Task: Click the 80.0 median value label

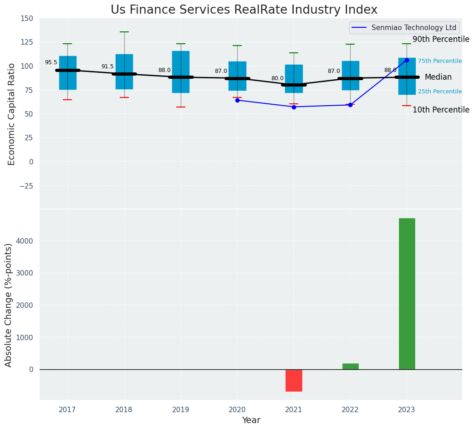Action: point(277,79)
